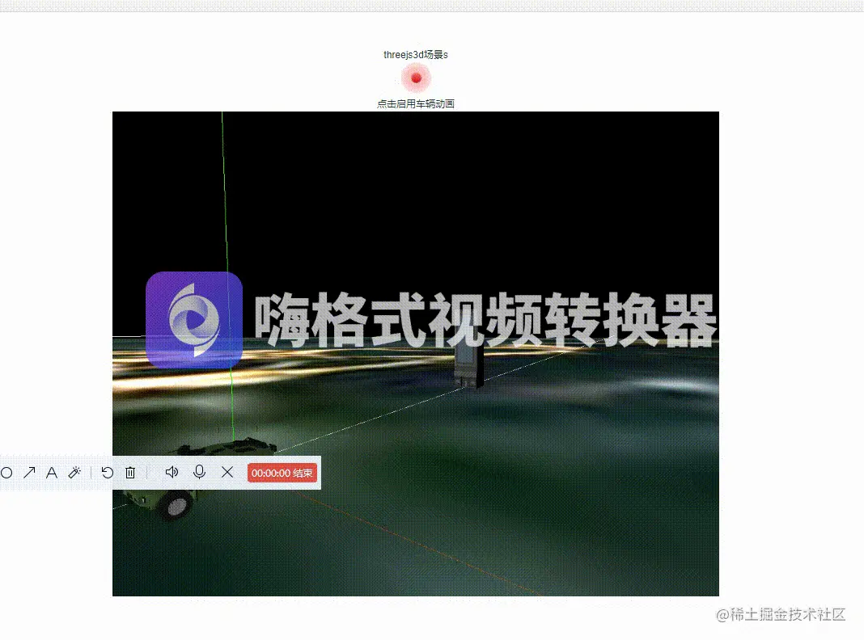Click the red pulsing dot to enable animation

click(x=415, y=78)
